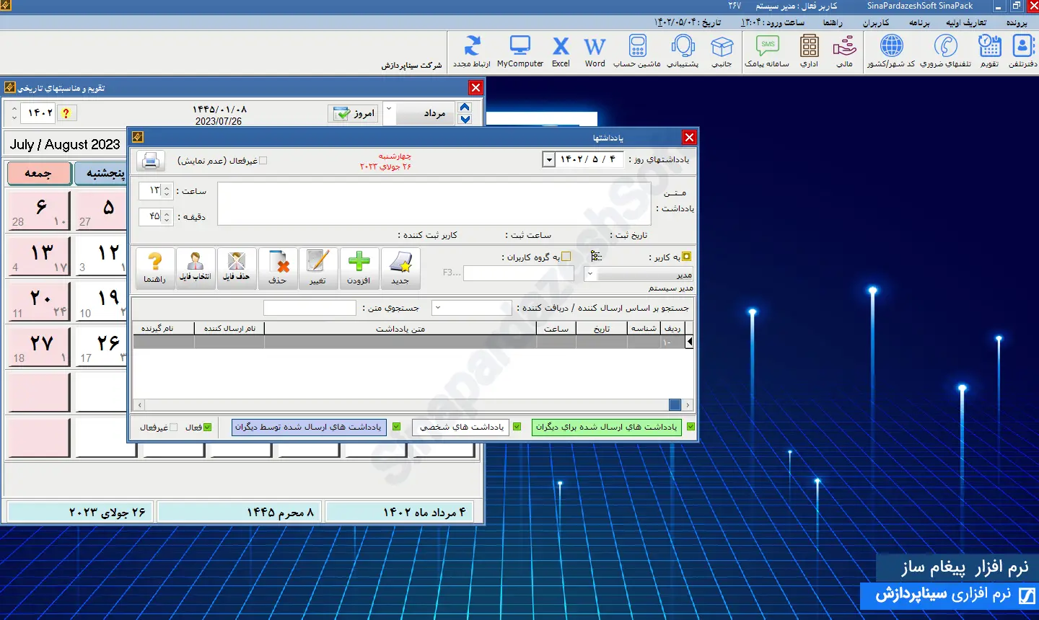Click انتخاب فایل choose file button
Viewport: 1039px width, 620px height.
(x=196, y=268)
